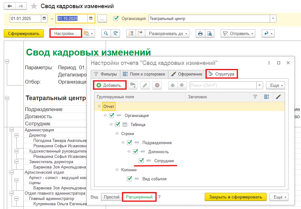301x209 pixels.
Task: Focus the Поиск (Ctrl+F) search field
Action: point(223,85)
